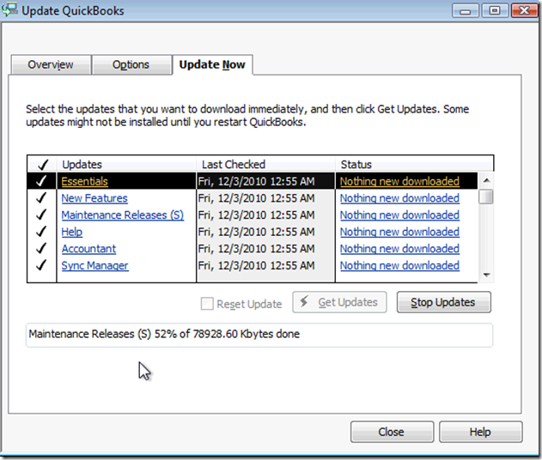Open Help with the bottom Help button
This screenshot has height=460, width=542.
point(480,432)
